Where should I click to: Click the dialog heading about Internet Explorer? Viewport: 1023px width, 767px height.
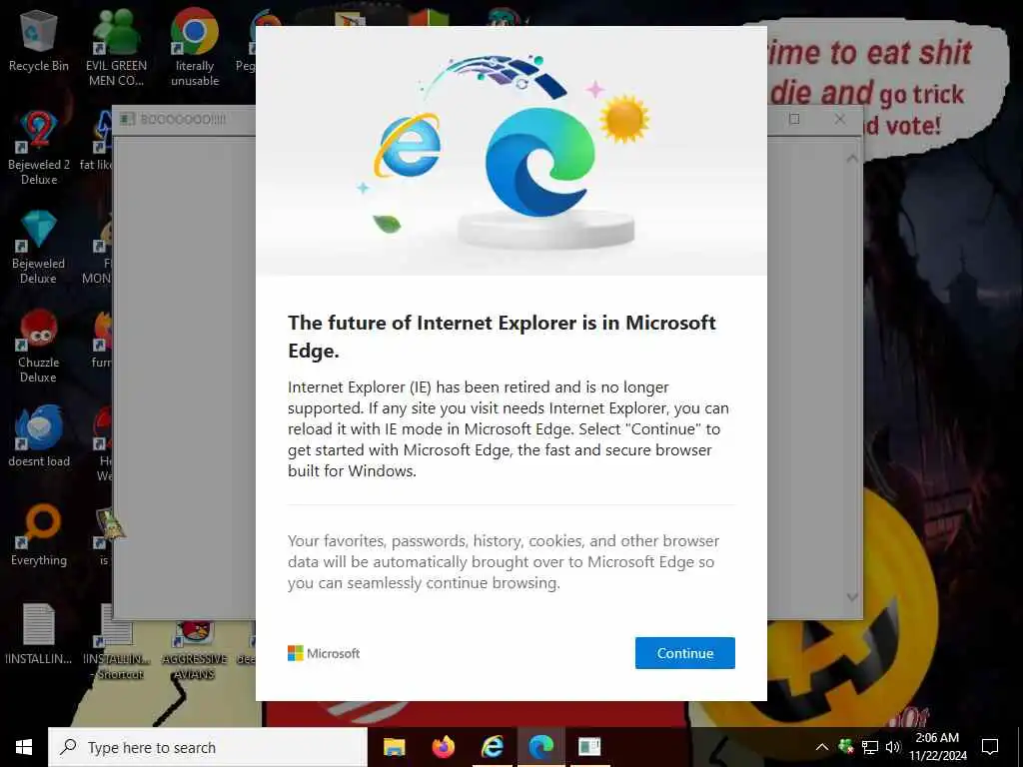pyautogui.click(x=502, y=337)
